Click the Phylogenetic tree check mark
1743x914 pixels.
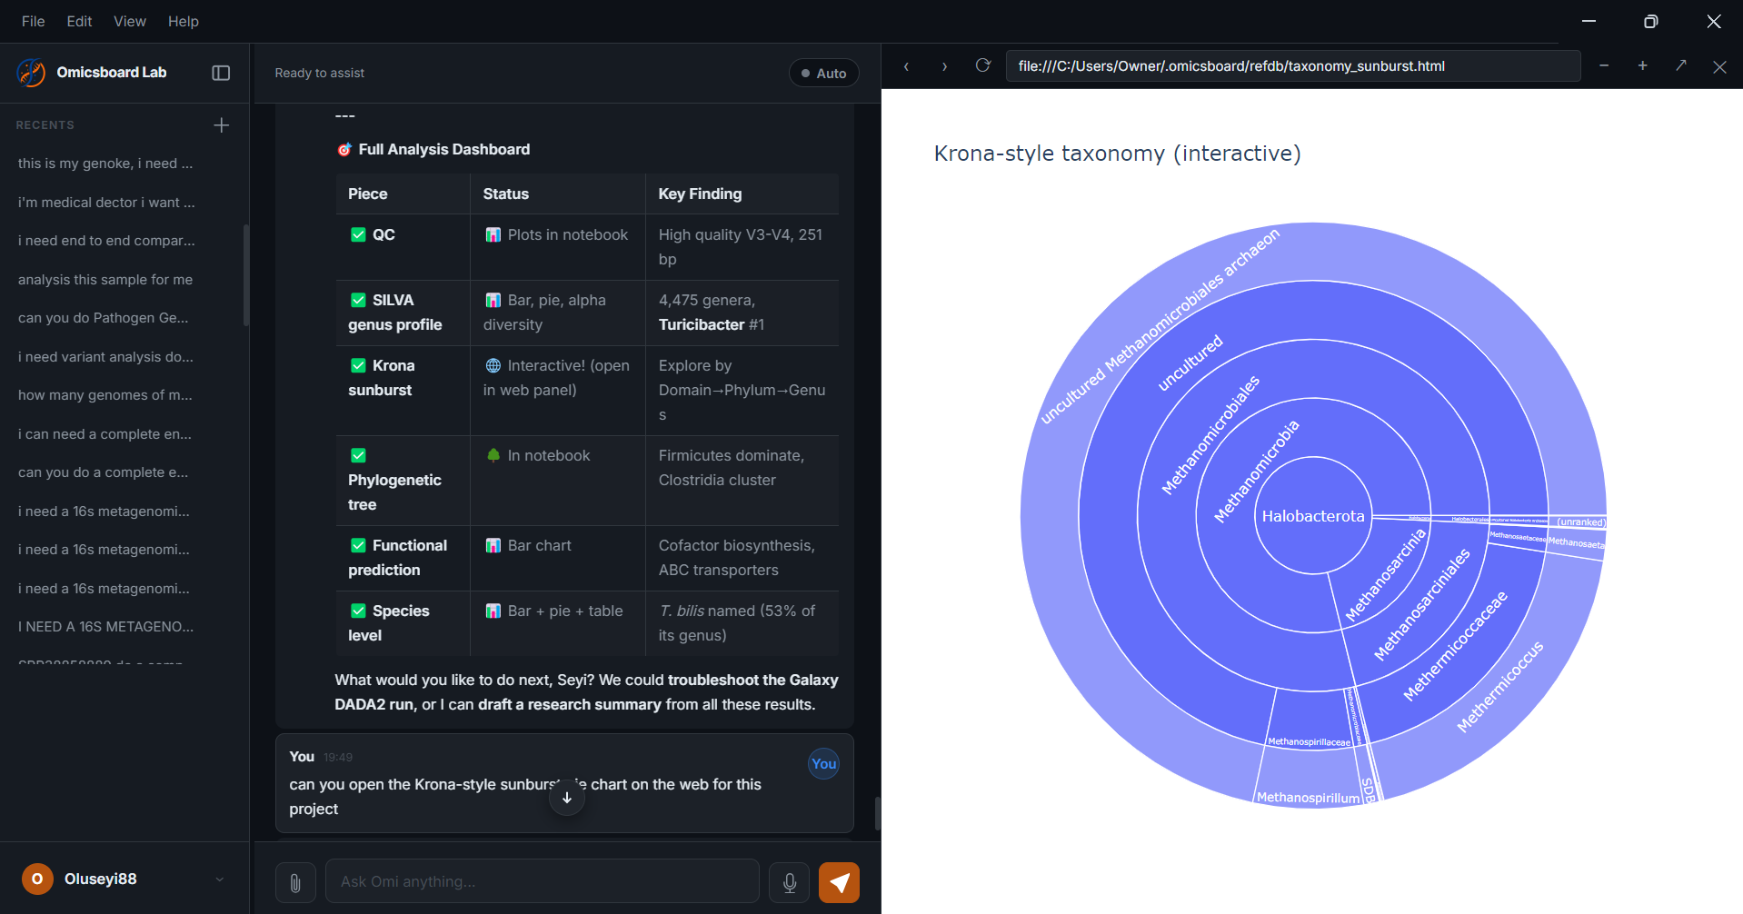(x=358, y=455)
